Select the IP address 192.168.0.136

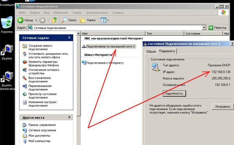tap(221, 72)
